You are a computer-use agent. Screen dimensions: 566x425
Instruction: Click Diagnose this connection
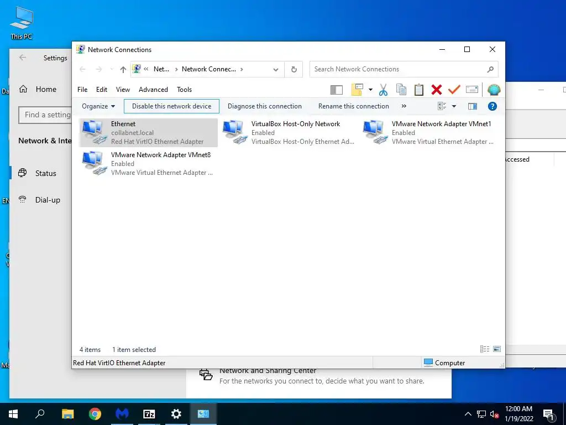265,106
